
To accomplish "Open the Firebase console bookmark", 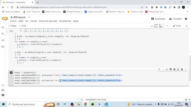I will (x=135, y=12).
